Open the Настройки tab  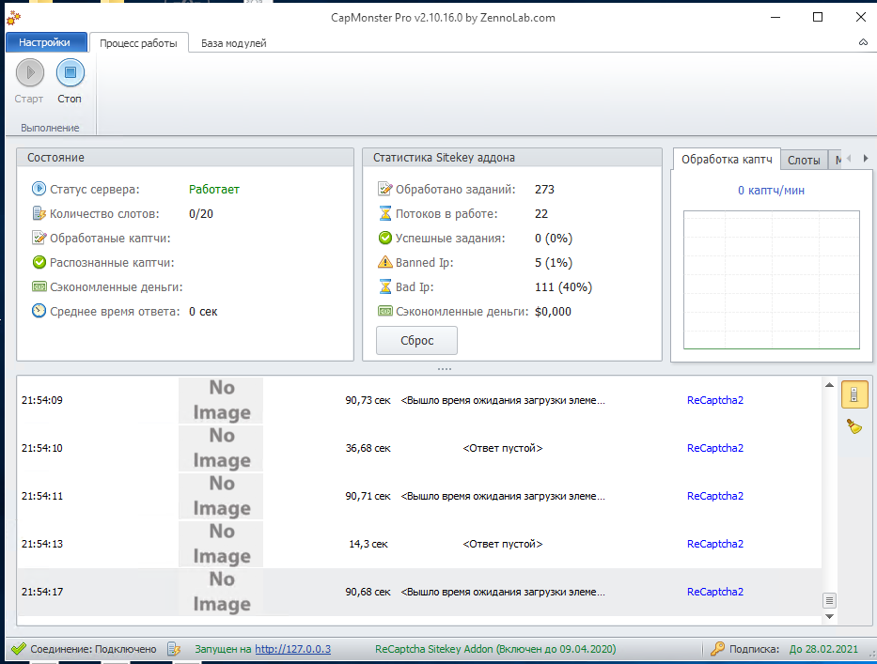coord(45,42)
